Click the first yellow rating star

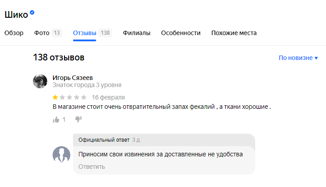click(55, 97)
